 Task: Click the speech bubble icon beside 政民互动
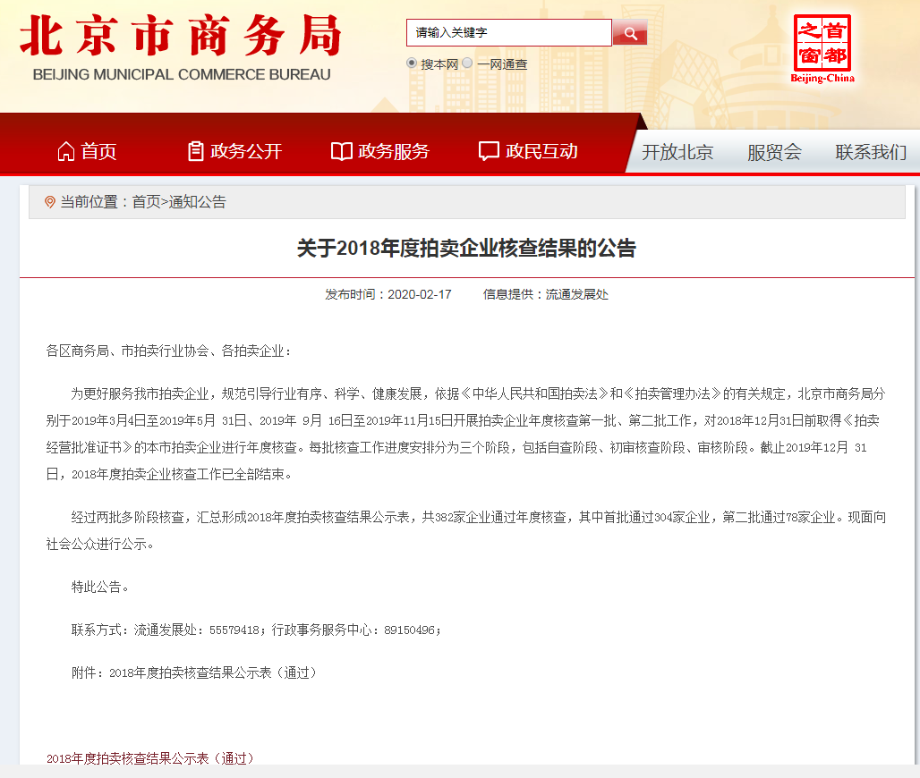[489, 151]
